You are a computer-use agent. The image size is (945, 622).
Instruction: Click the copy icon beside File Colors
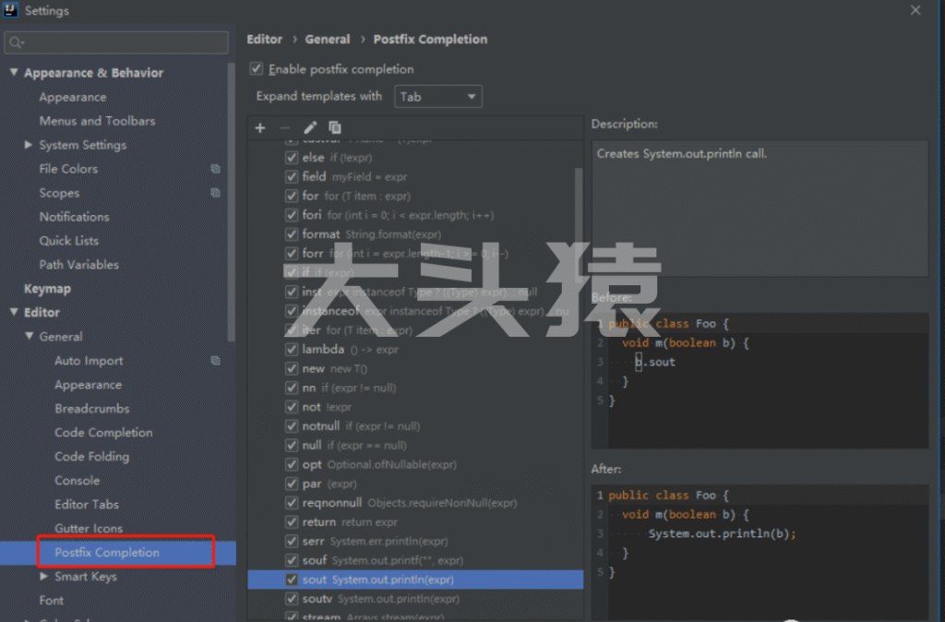(215, 169)
